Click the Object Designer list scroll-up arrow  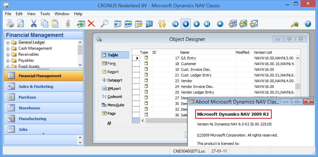pos(298,58)
